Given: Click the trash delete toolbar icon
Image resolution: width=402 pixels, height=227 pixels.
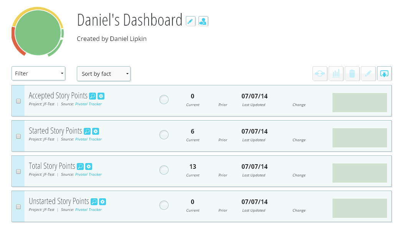Looking at the screenshot, I should [352, 73].
